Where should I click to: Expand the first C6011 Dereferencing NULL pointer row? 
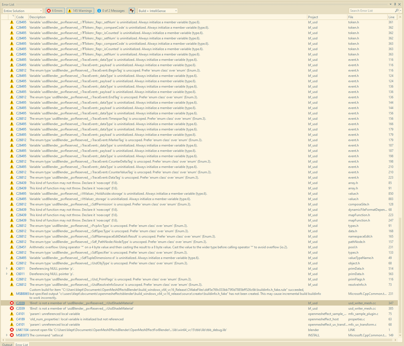(x=7, y=268)
